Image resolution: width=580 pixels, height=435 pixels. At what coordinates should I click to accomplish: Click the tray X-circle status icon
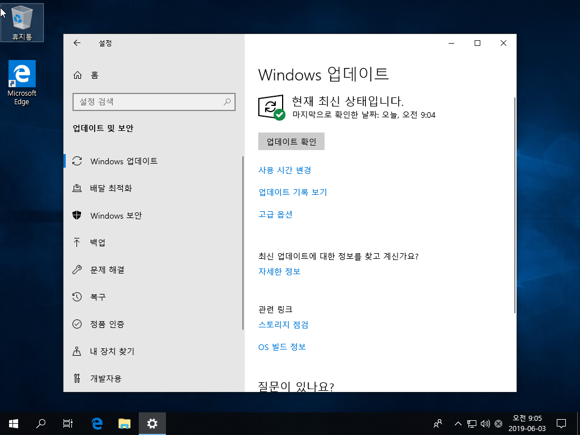tap(498, 424)
